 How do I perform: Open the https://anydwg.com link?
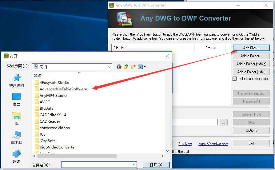[213, 144]
